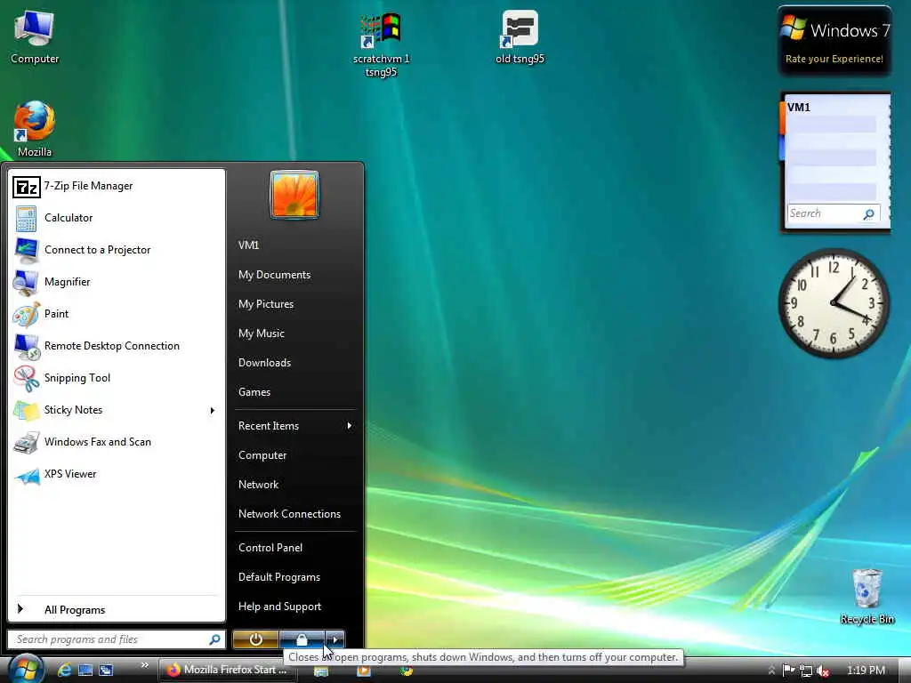
Task: Launch XPS Viewer
Action: (117, 475)
